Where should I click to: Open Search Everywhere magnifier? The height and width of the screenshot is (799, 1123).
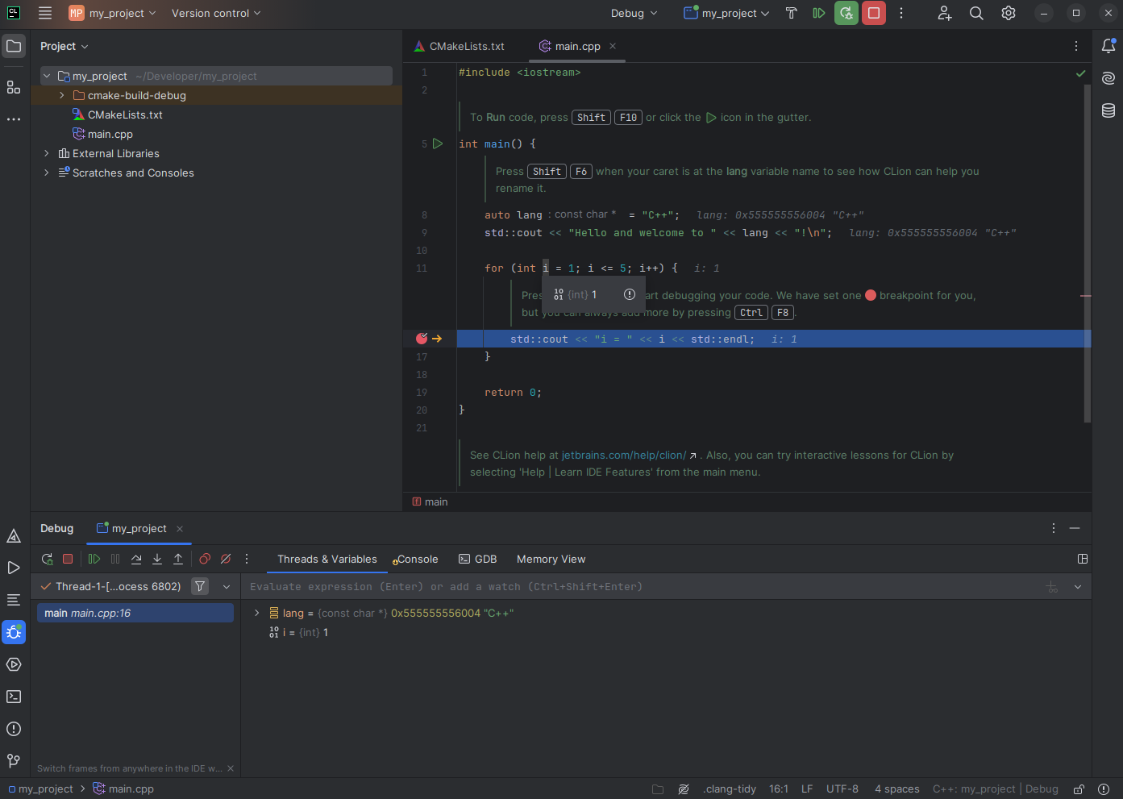976,13
